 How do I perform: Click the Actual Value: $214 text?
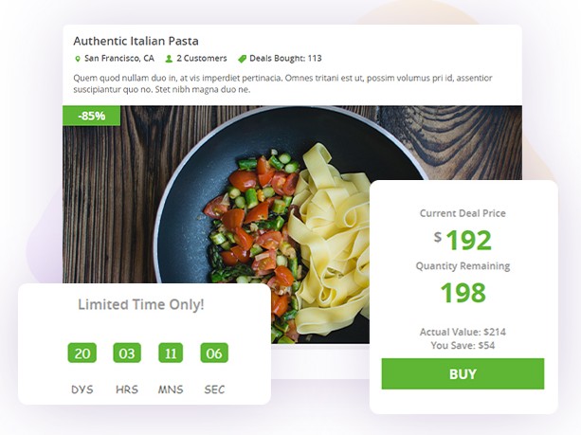pyautogui.click(x=463, y=332)
